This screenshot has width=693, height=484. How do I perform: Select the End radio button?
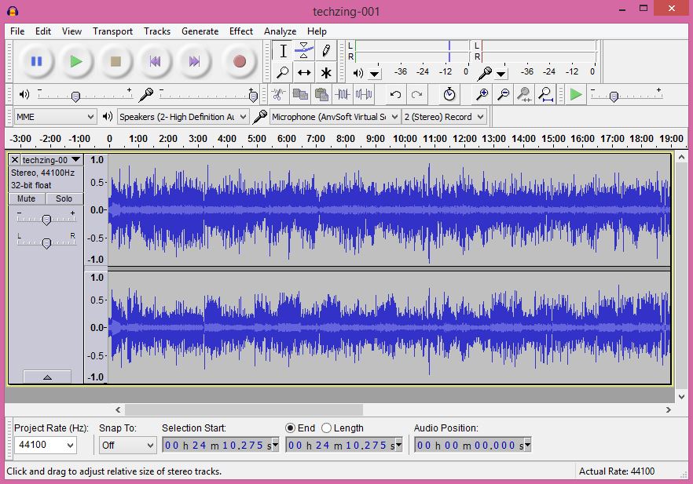[x=290, y=428]
